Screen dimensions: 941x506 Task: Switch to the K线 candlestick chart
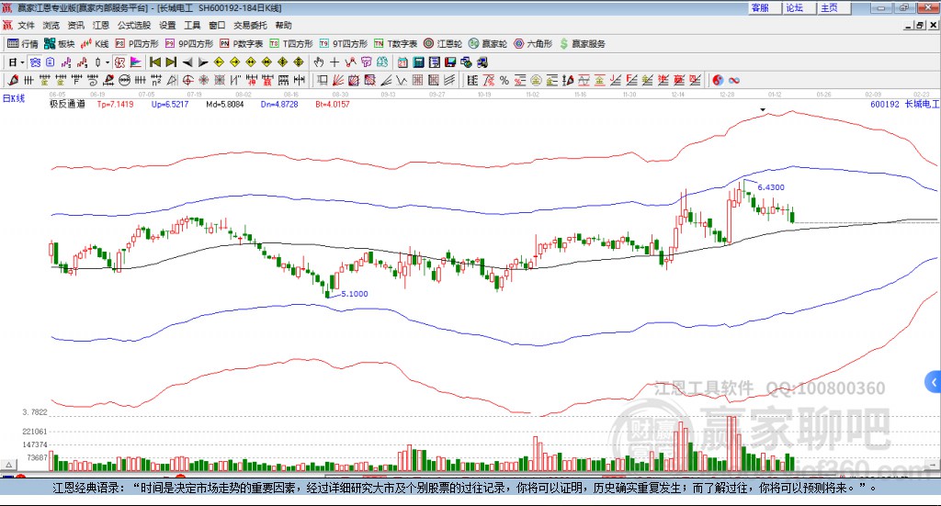coord(95,43)
